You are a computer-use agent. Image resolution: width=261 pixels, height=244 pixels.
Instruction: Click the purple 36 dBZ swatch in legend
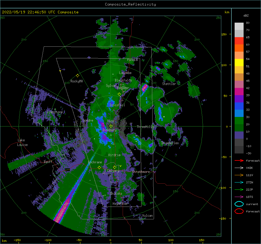(x=239, y=99)
